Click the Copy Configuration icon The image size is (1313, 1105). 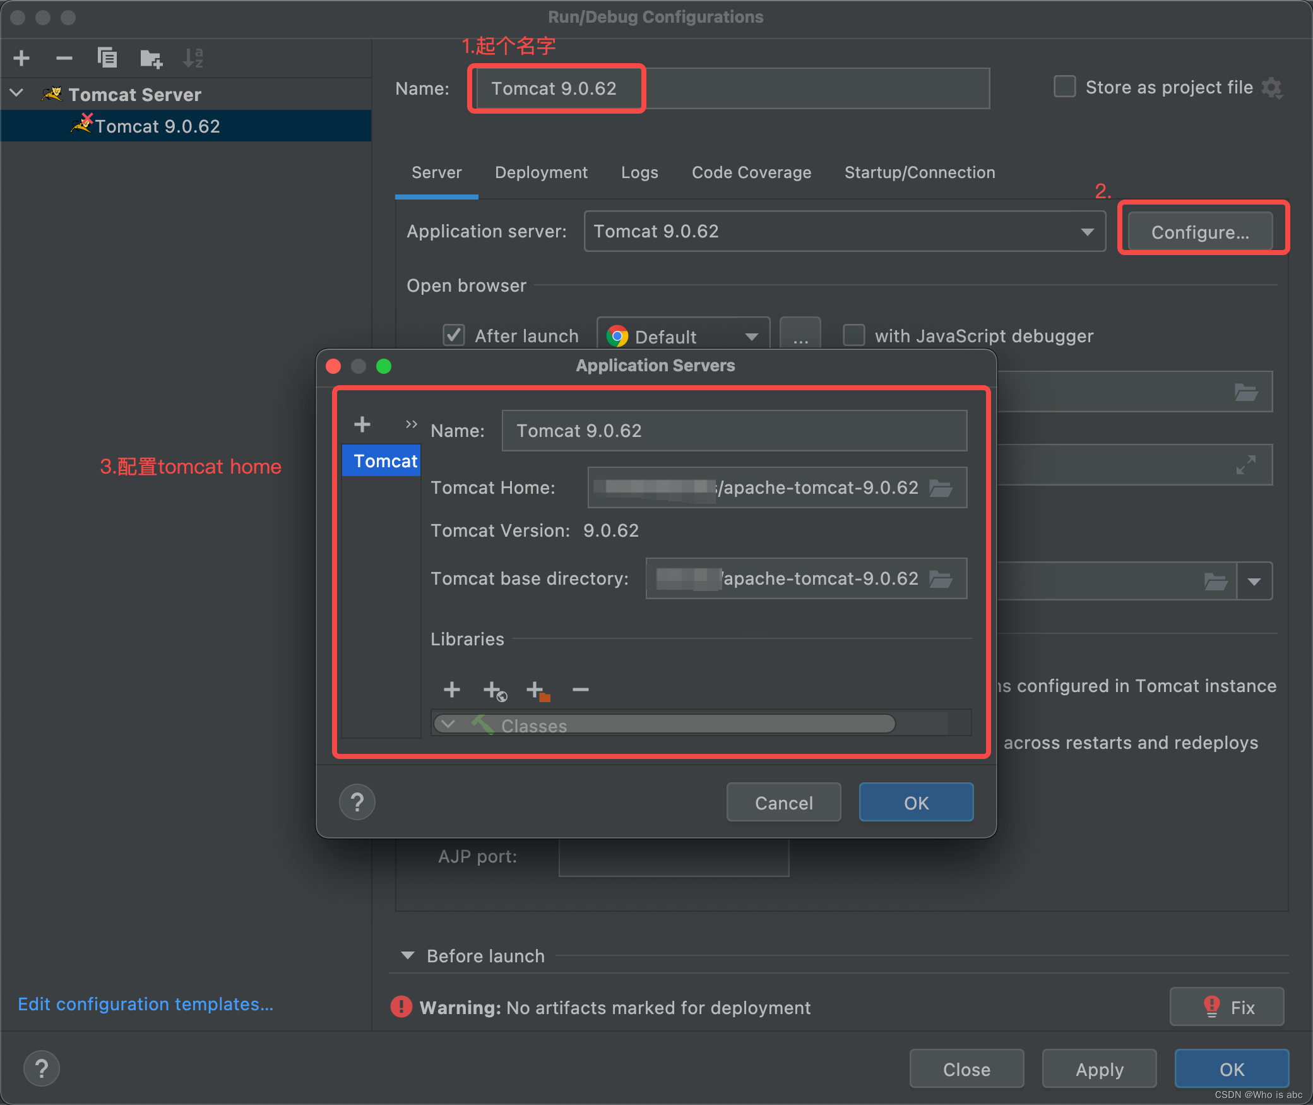pyautogui.click(x=107, y=58)
